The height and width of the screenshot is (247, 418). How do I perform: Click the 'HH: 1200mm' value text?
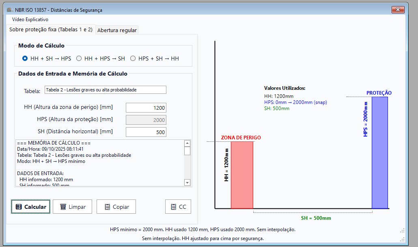[278, 96]
